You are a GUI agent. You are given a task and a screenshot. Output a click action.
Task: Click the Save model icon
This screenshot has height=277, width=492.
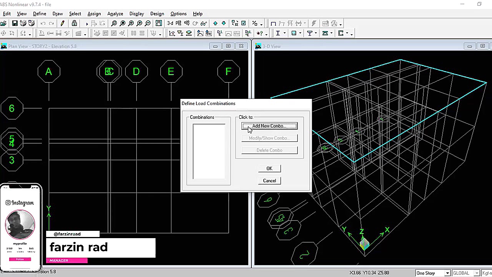pos(15,23)
